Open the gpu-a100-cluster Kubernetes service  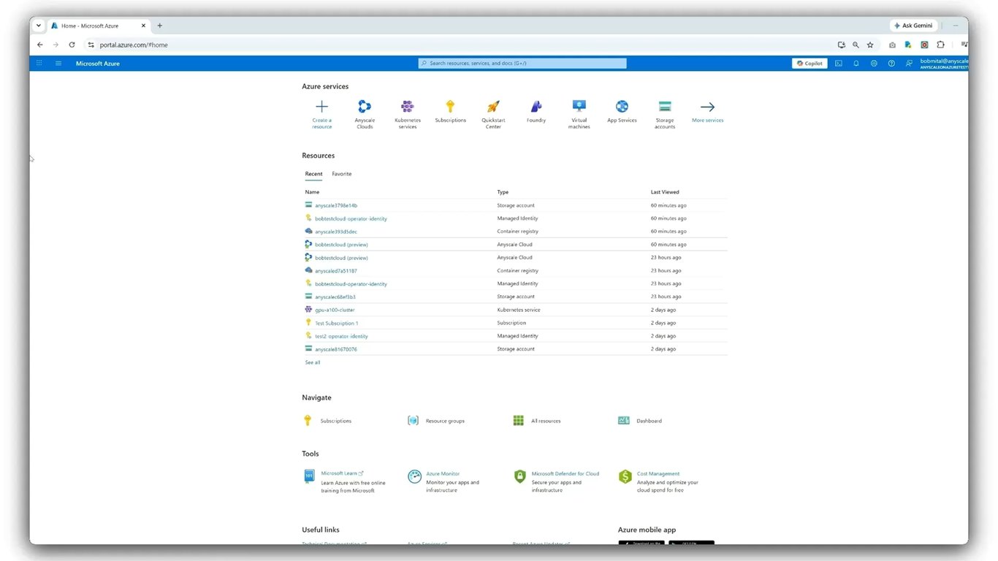(335, 310)
